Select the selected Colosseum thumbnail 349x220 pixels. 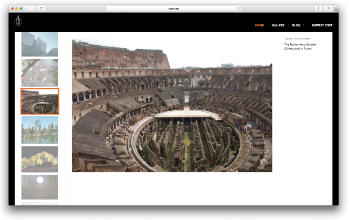pos(39,101)
